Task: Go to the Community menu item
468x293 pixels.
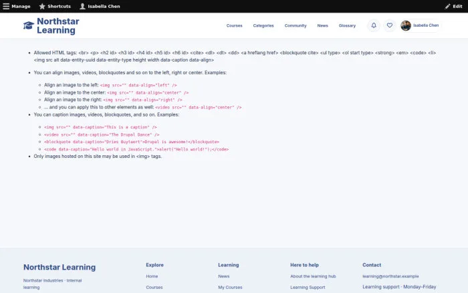Action: (296, 25)
